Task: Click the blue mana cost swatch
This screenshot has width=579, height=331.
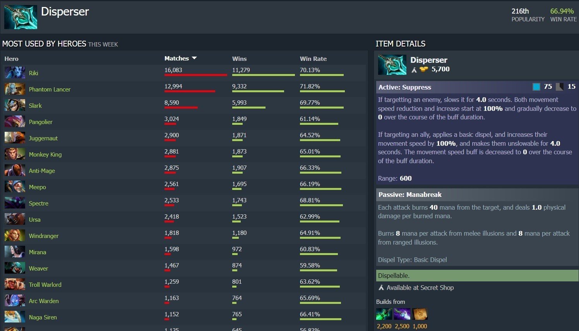Action: click(536, 87)
